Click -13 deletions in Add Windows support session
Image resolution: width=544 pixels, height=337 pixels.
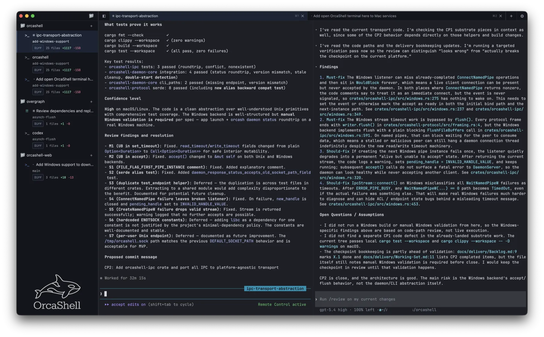[x=71, y=178]
